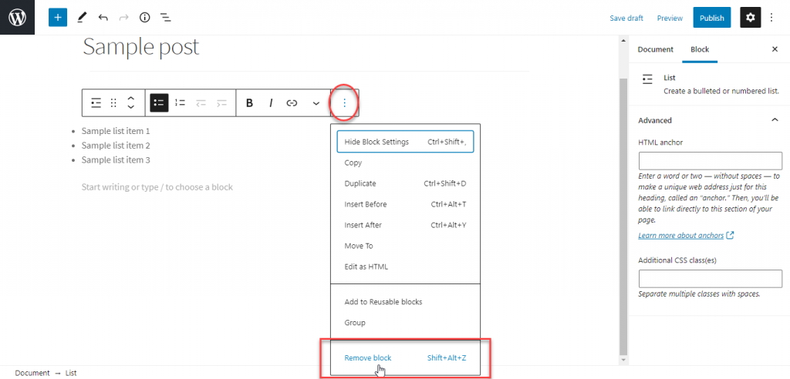Switch to the Document tab
The height and width of the screenshot is (379, 790).
point(655,49)
